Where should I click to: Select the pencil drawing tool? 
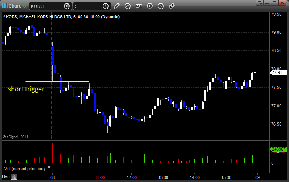[x=117, y=6]
